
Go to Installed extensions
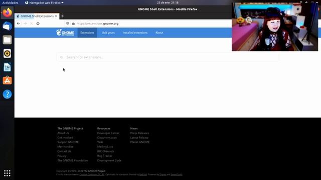135,32
